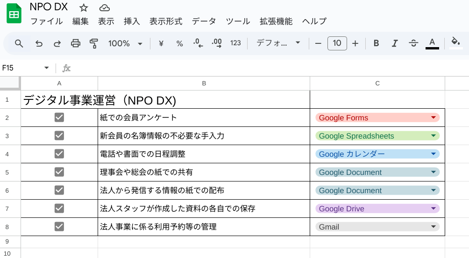
Task: Open the Google Forms dropdown chip
Action: click(x=377, y=118)
